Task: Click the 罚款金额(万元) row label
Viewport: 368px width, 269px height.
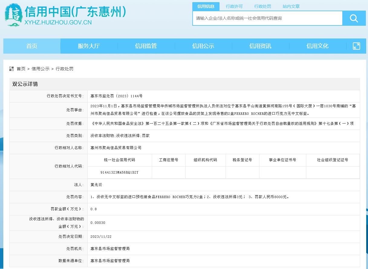Action: (x=67, y=209)
